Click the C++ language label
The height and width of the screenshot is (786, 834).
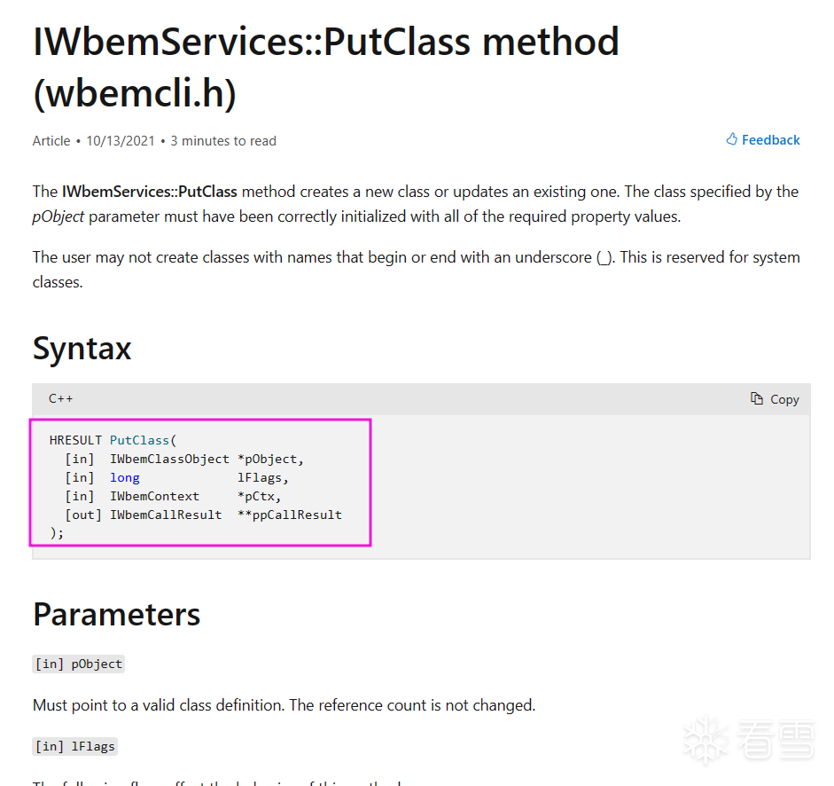[x=61, y=399]
